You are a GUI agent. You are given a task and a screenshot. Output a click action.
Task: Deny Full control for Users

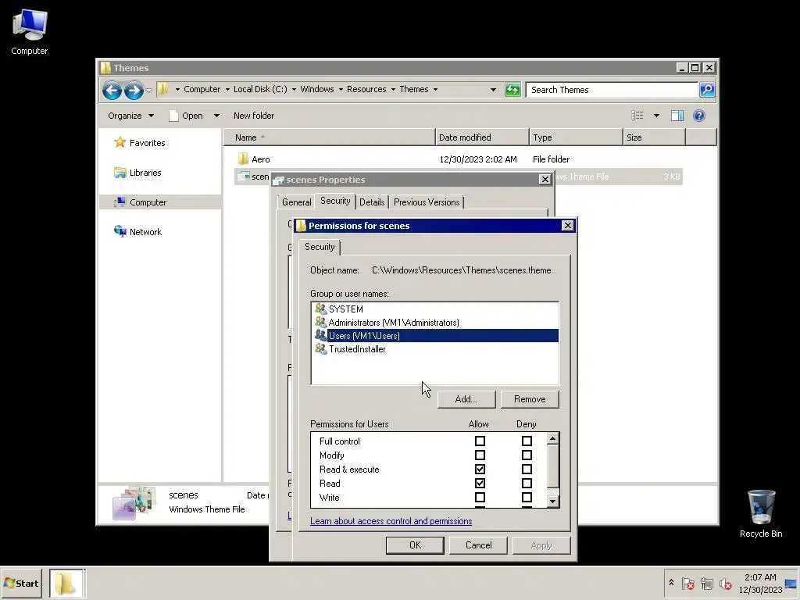tap(527, 441)
